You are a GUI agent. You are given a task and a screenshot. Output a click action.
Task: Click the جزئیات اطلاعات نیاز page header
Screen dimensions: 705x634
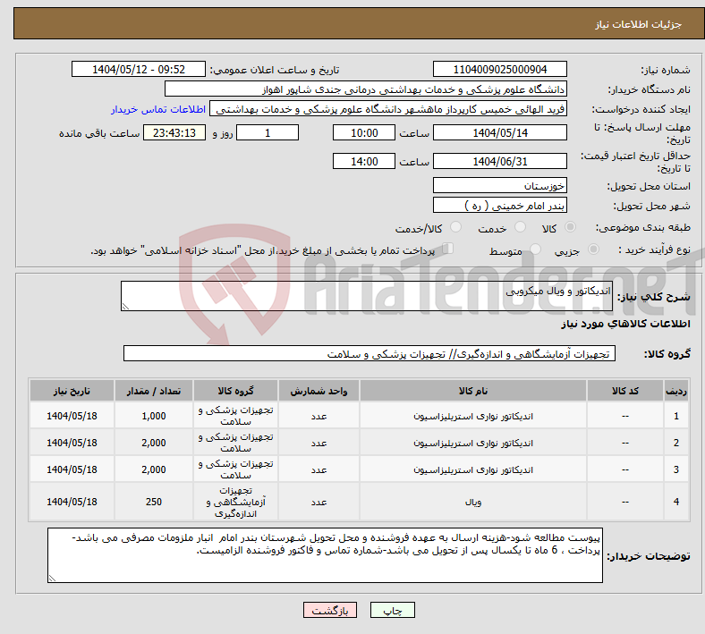[639, 24]
